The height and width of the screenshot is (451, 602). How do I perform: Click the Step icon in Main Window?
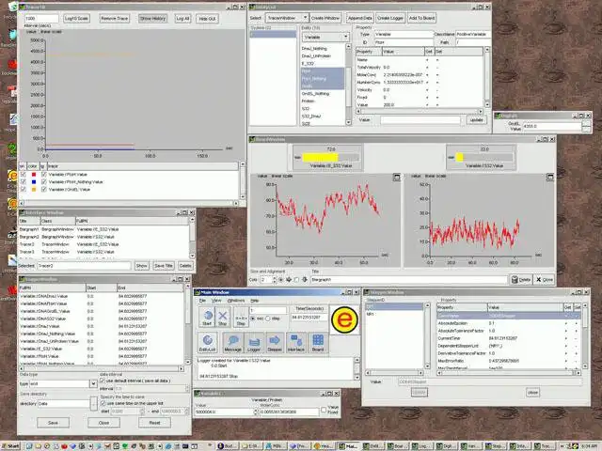pos(241,317)
